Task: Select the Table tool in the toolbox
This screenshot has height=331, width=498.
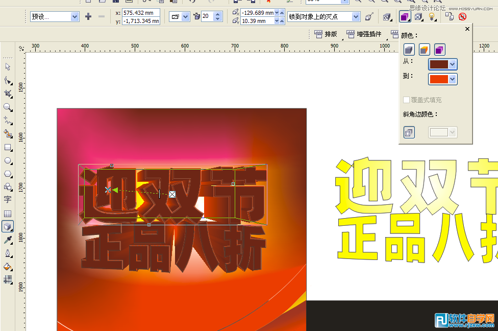Action: coord(7,215)
